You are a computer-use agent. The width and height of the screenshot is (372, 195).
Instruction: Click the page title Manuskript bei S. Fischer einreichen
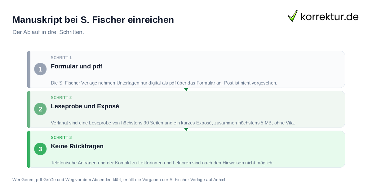[x=93, y=20]
